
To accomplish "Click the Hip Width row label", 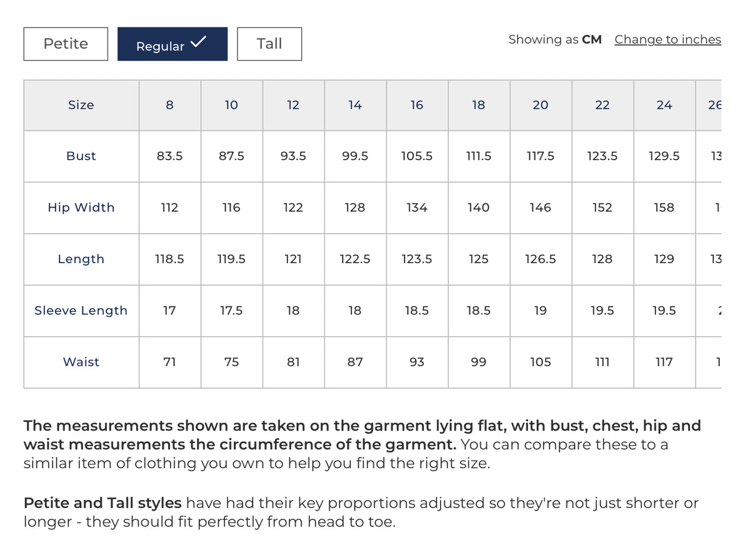I will coord(81,207).
